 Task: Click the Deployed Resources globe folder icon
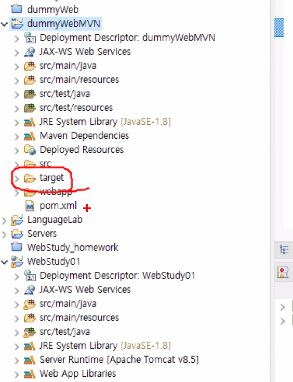[30, 150]
